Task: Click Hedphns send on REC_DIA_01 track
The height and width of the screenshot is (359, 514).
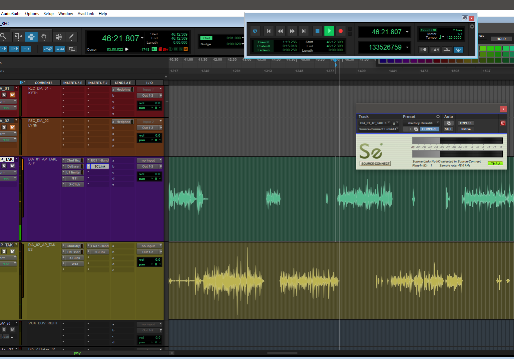Action: pos(123,90)
